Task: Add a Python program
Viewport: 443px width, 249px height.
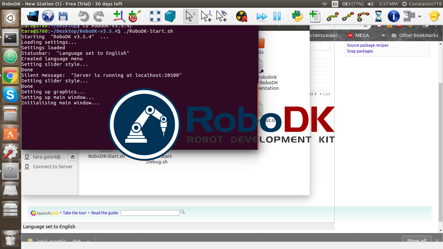Action: [297, 16]
